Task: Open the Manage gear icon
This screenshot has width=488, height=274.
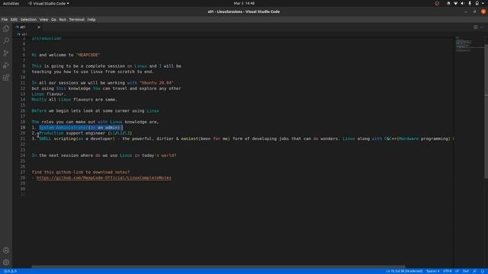Action: [6, 262]
